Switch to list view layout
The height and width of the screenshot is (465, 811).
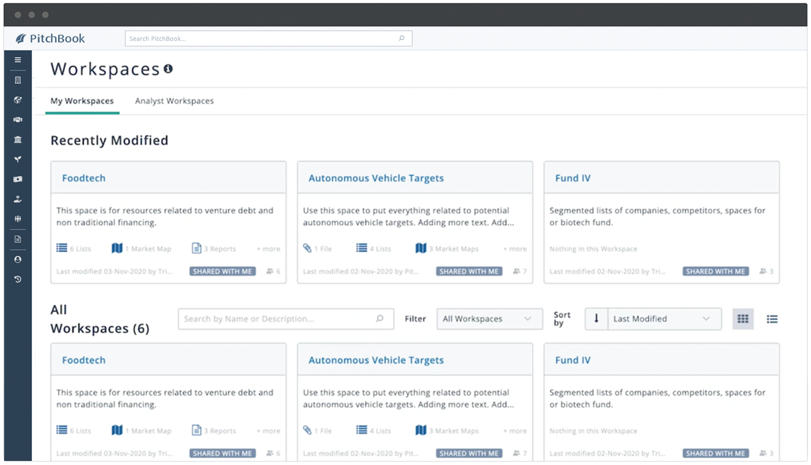(x=772, y=319)
